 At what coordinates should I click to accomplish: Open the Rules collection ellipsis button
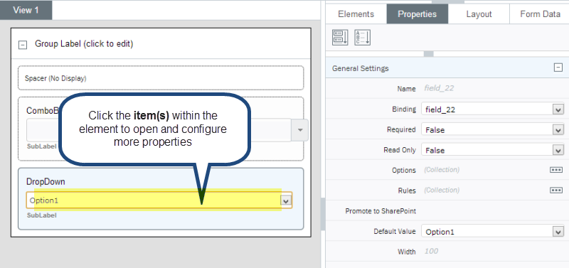[556, 190]
